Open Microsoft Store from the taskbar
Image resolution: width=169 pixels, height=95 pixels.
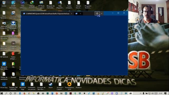(38, 93)
